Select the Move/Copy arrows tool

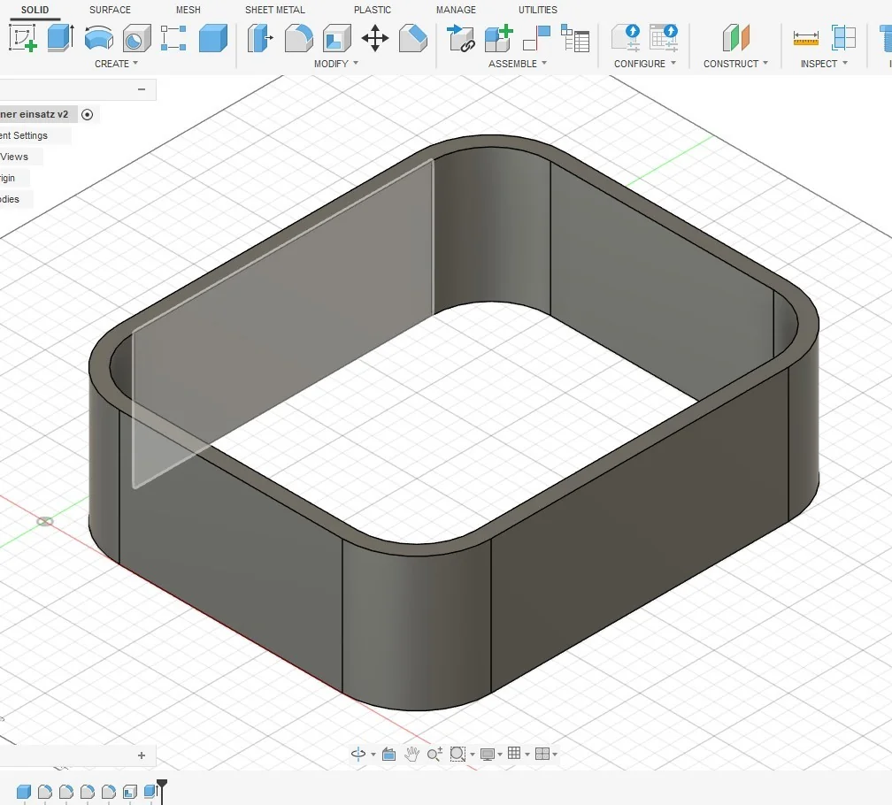pos(375,38)
